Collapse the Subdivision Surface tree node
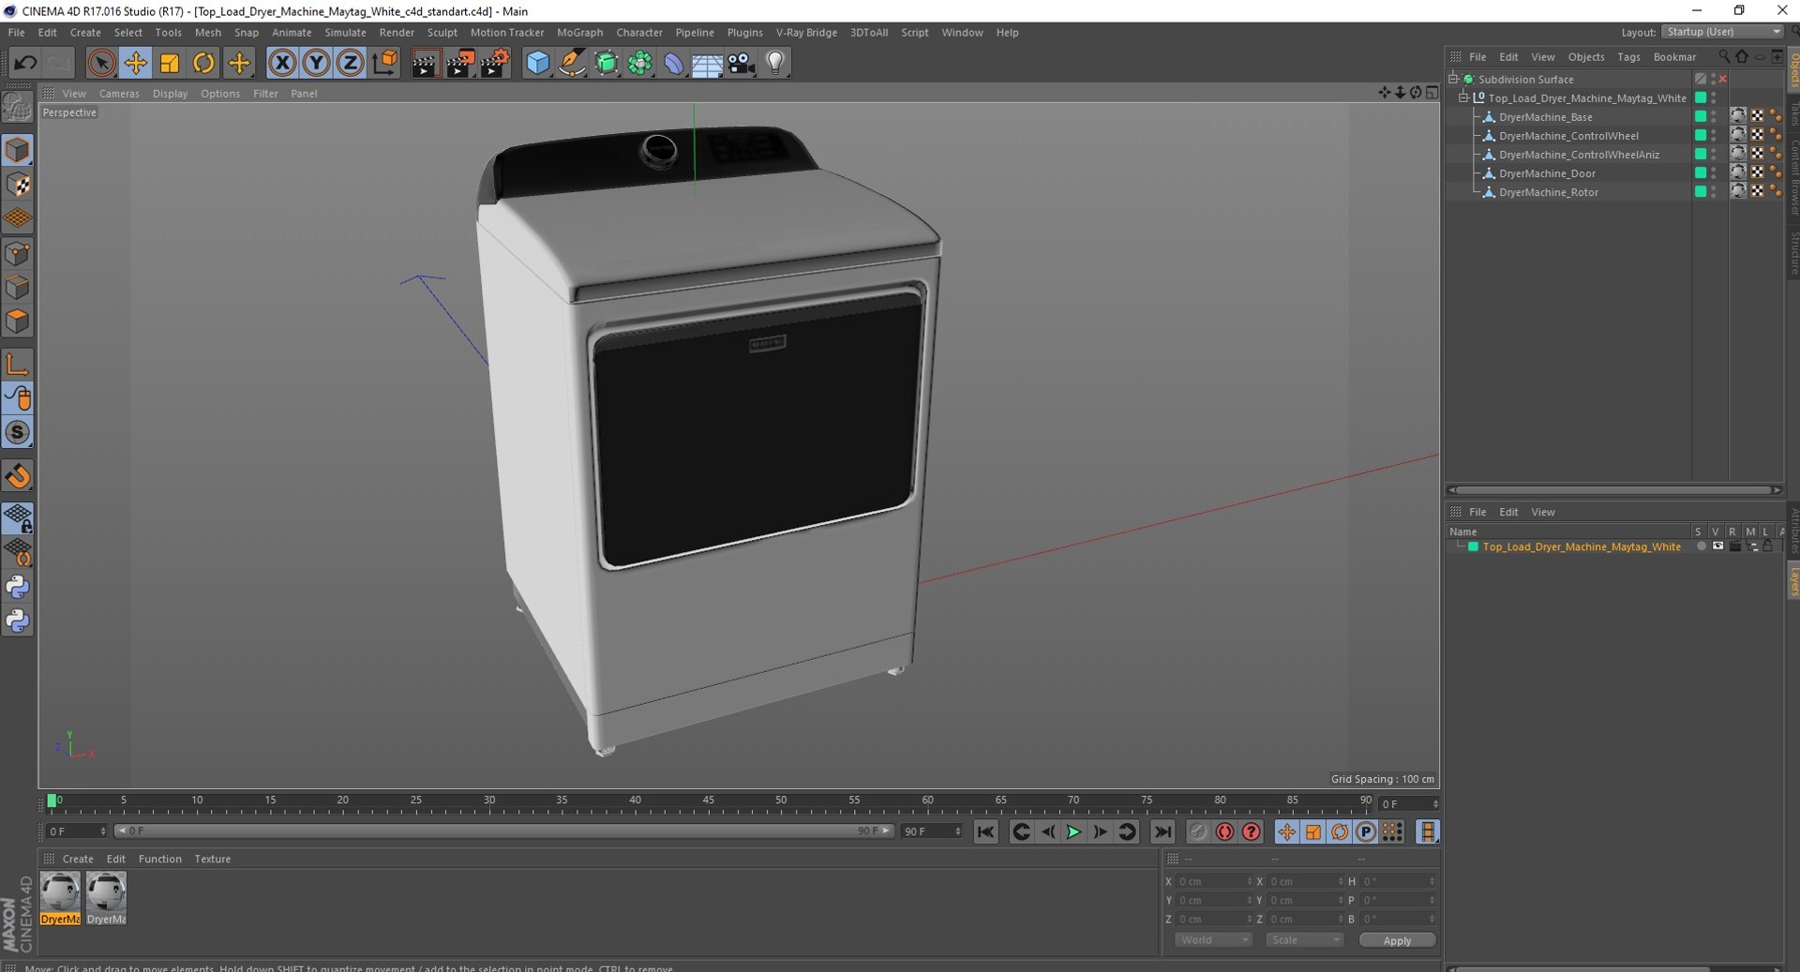The image size is (1800, 972). pyautogui.click(x=1453, y=79)
